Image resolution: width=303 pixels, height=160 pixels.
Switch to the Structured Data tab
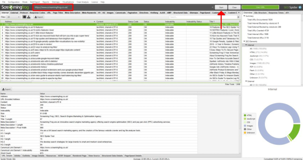(180, 13)
